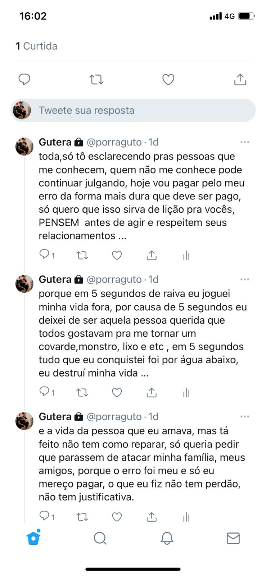
Task: Open '1 Curtida' likes list
Action: click(36, 46)
